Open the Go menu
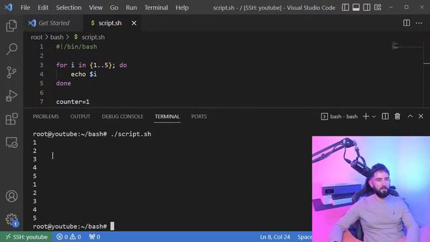The height and width of the screenshot is (242, 430). (x=114, y=7)
